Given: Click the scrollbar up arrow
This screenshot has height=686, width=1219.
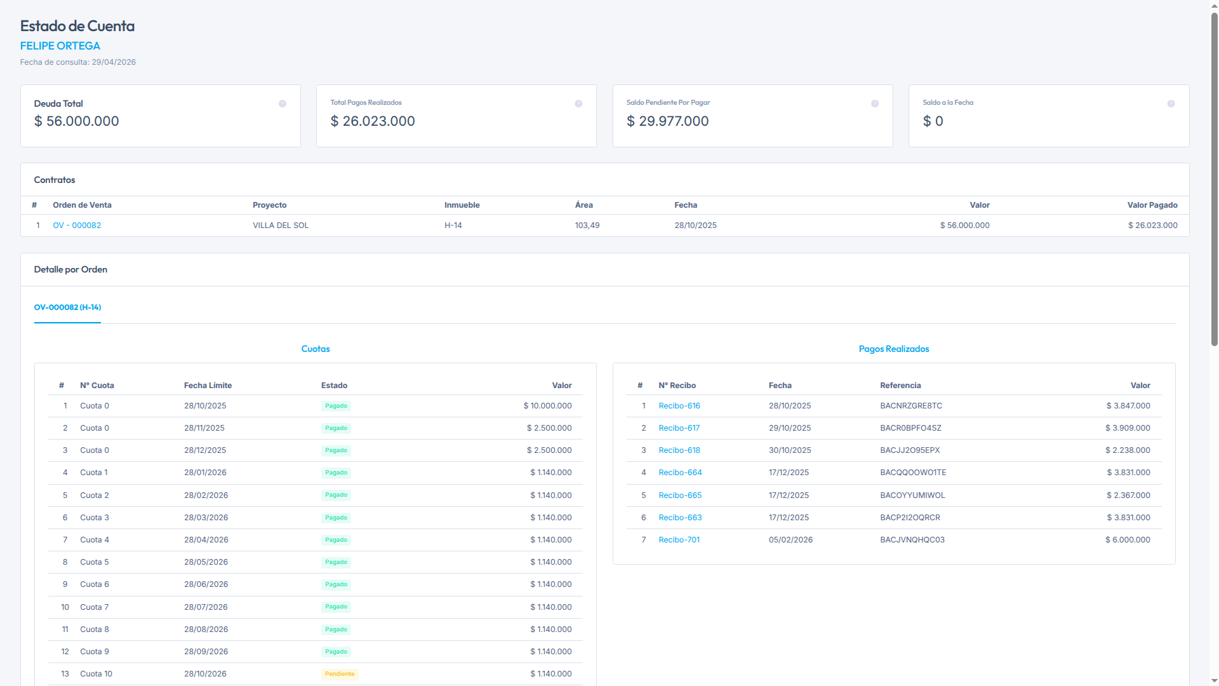Looking at the screenshot, I should coord(1214,4).
